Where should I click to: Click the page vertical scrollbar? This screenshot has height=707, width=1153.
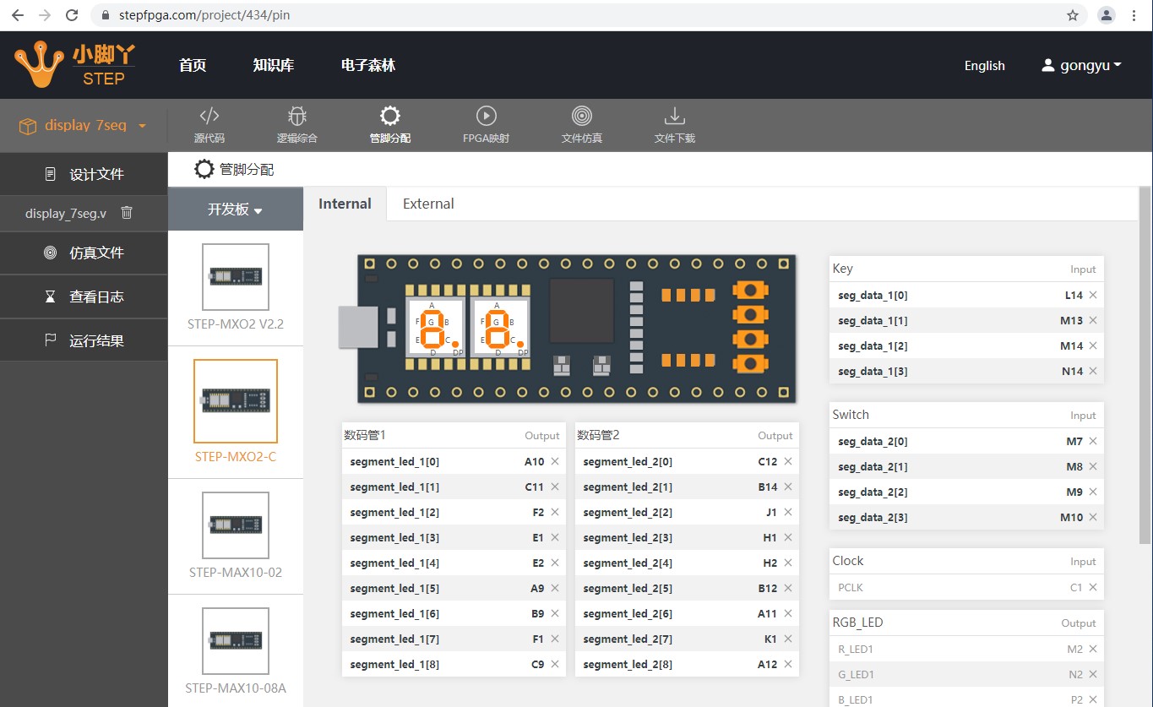click(1145, 363)
